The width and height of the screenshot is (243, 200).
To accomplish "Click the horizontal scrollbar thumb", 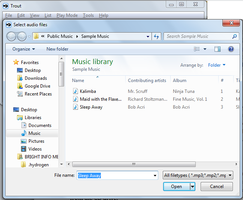I will [134, 164].
